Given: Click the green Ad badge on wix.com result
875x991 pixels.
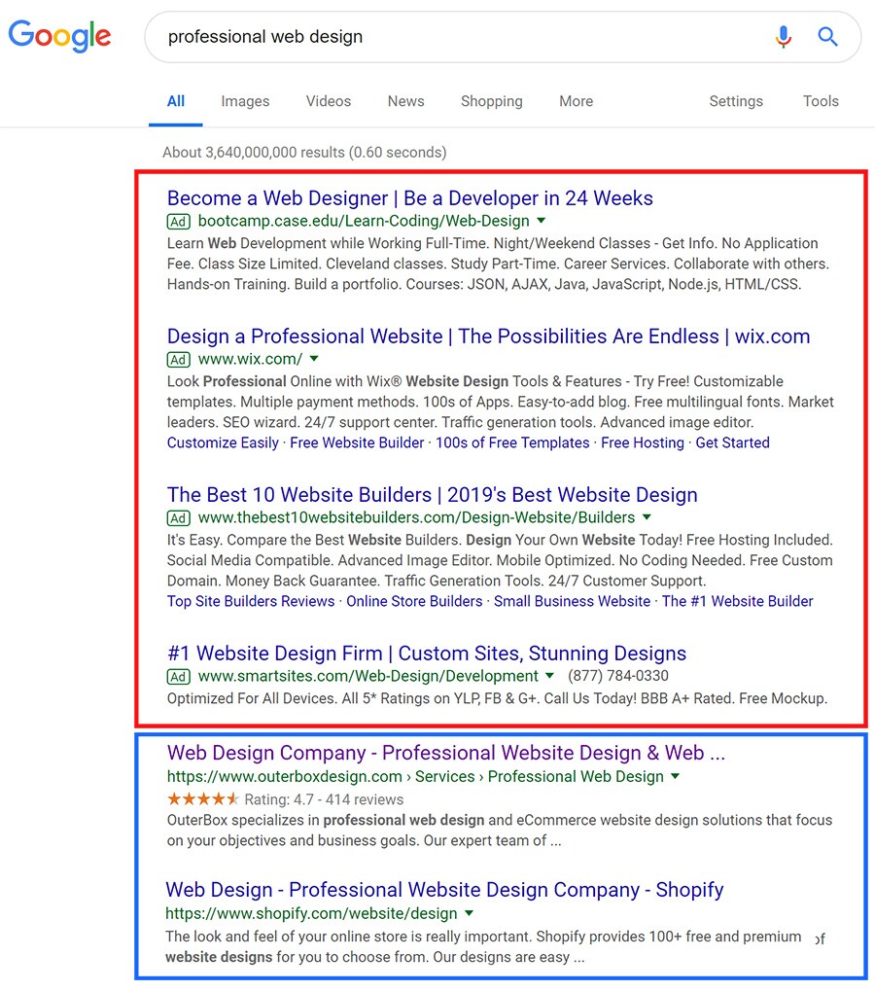Looking at the screenshot, I should [178, 359].
